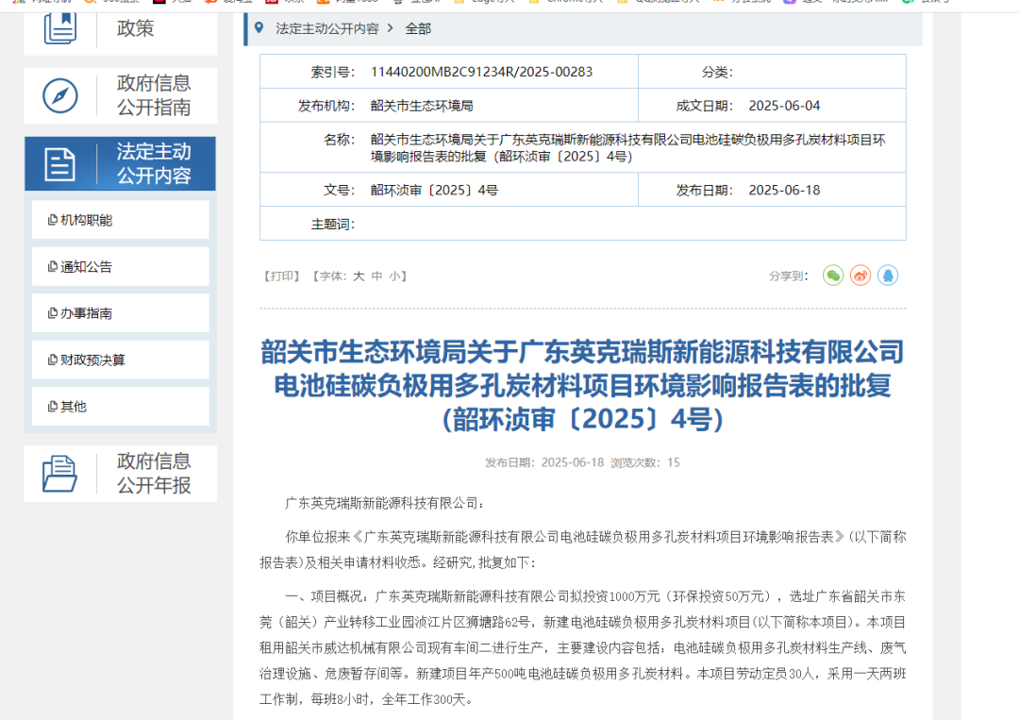Viewport: 1019px width, 720px height.
Task: Open the 财政预决算 submenu item
Action: click(x=121, y=360)
